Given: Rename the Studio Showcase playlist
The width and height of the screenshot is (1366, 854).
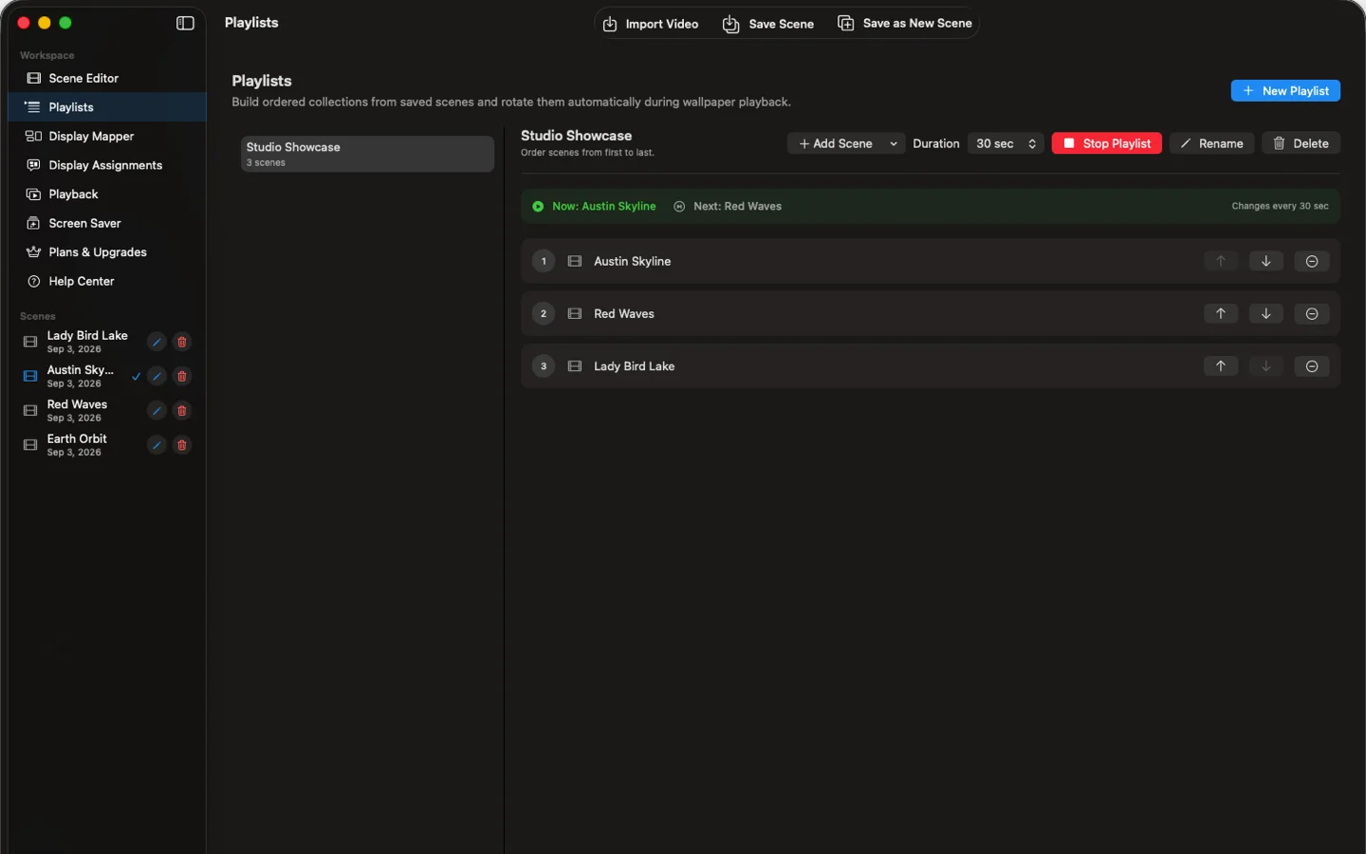Looking at the screenshot, I should (x=1212, y=143).
